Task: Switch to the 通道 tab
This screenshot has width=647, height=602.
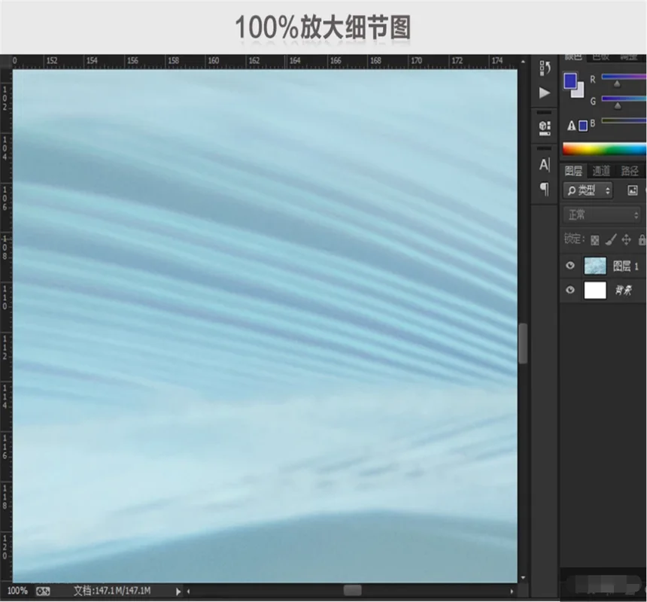Action: point(601,171)
